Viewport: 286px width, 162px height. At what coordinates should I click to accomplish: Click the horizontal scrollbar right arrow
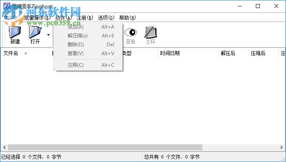[x=282, y=147]
